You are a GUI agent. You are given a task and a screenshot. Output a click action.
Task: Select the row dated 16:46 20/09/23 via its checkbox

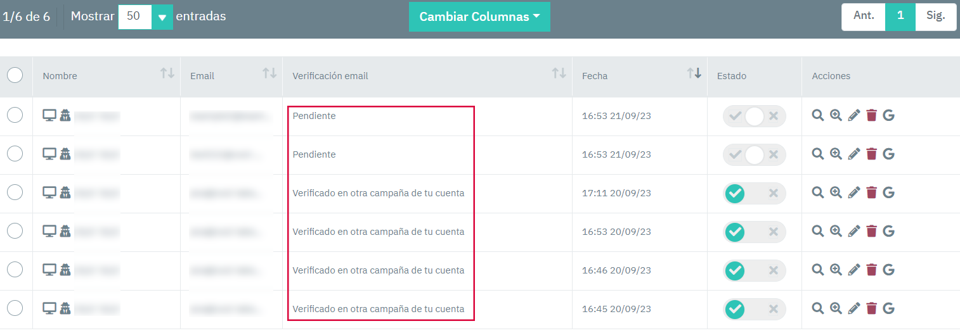[x=15, y=269]
